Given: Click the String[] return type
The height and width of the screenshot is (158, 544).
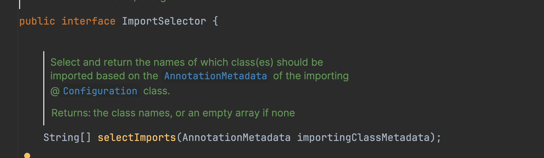Looking at the screenshot, I should (67, 138).
